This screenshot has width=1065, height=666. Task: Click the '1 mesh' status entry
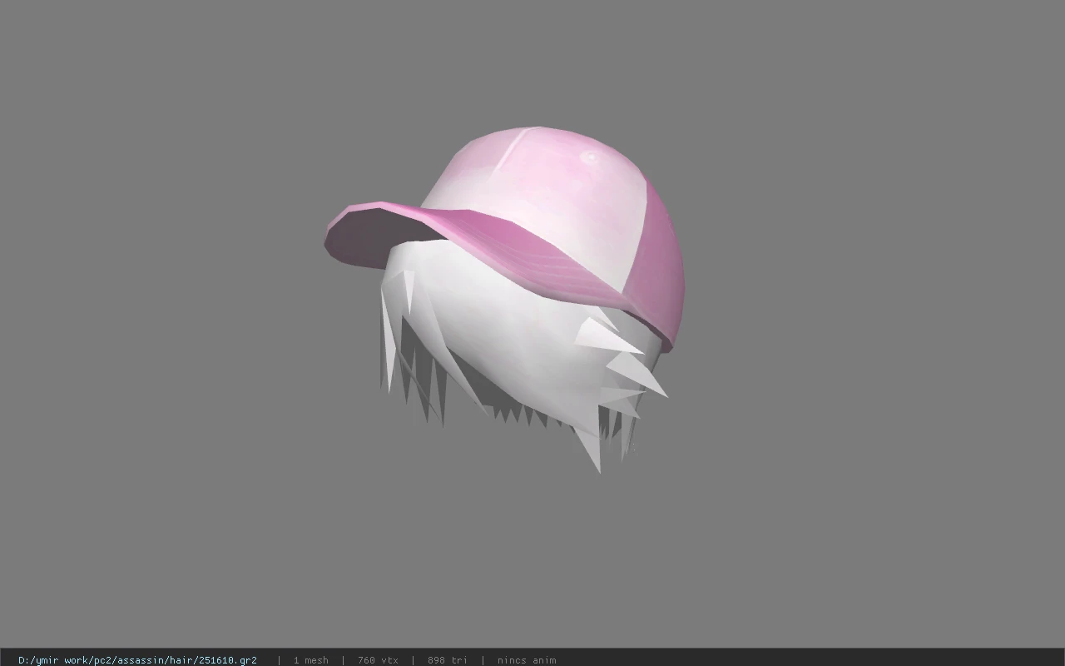[x=310, y=660]
